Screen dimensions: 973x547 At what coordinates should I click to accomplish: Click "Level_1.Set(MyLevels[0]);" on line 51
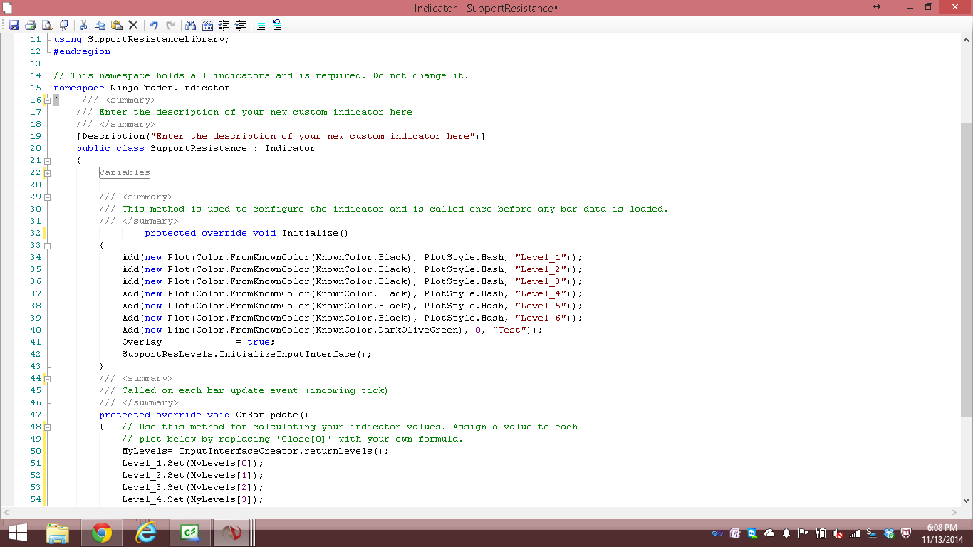pos(193,463)
